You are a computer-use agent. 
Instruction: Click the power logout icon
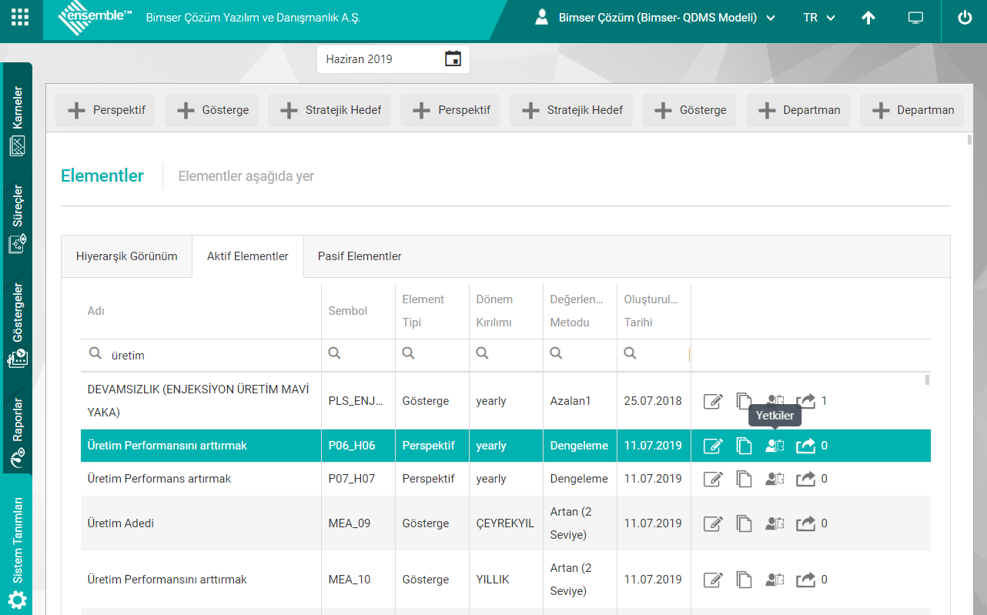point(965,18)
